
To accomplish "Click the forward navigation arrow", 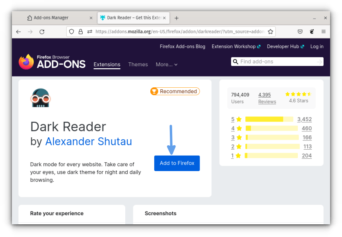I will pos(30,31).
